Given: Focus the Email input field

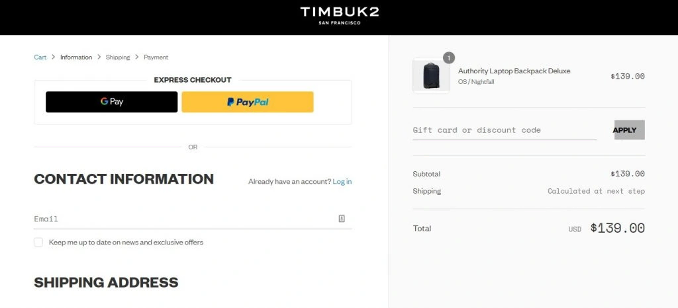Looking at the screenshot, I should (182, 219).
